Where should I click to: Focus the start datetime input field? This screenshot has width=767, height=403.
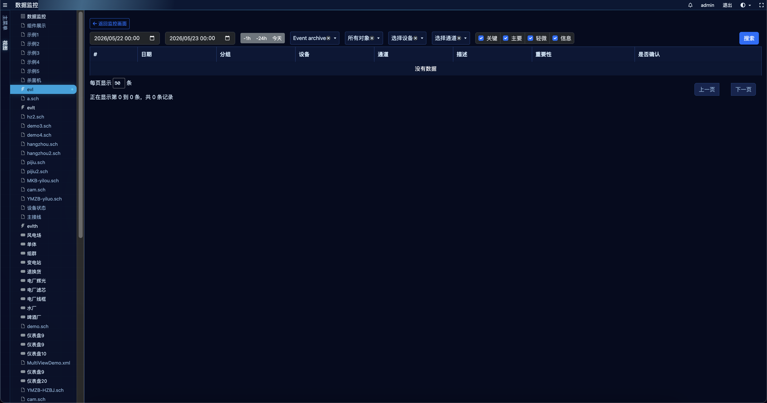125,38
